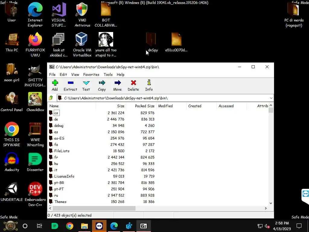309x232 pixels.
Task: Select the 'LicenseInfo' folder row
Action: [x=158, y=176]
